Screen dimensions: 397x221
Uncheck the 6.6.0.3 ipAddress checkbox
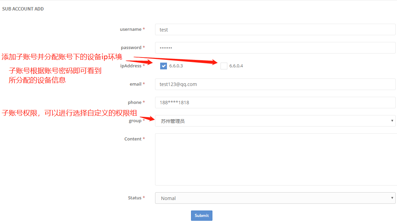164,66
